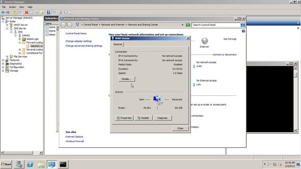This screenshot has height=169, width=301.
Task: Open PowerShell from the taskbar
Action: point(30,164)
